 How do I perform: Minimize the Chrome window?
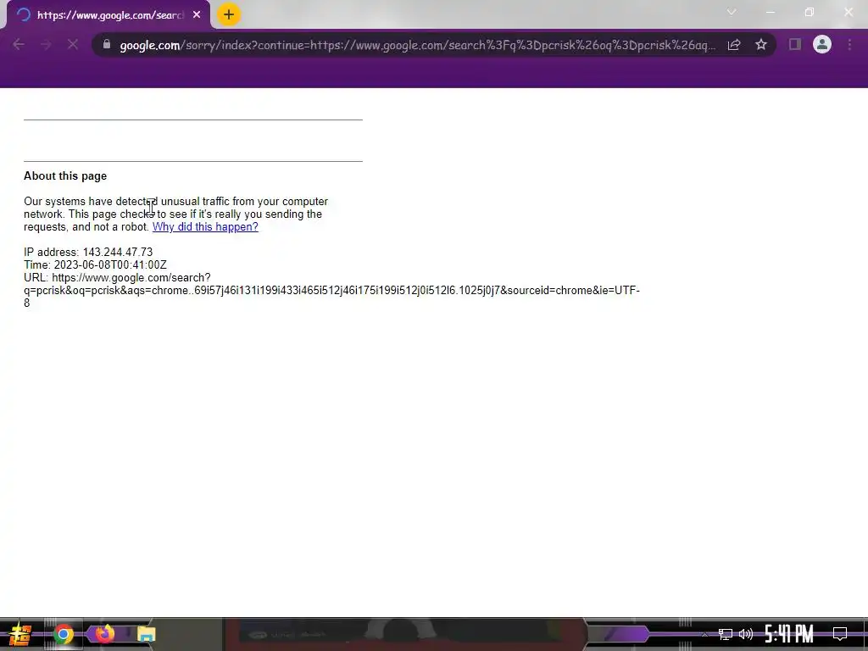point(771,12)
